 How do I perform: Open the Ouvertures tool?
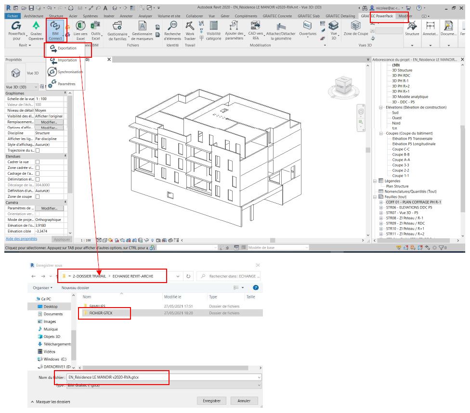[x=308, y=29]
